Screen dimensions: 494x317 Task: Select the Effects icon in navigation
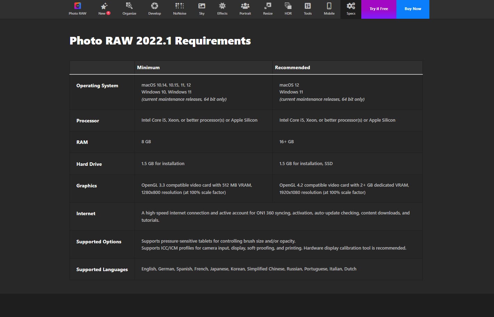(x=222, y=6)
